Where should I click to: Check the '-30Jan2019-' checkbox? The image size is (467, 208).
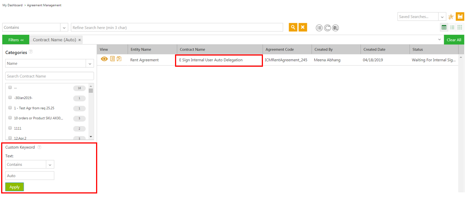[10, 98]
